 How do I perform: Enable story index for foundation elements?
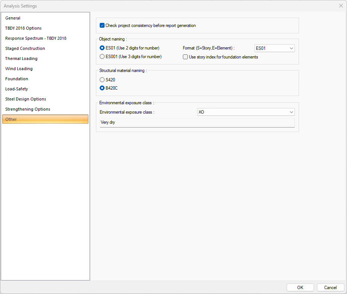(185, 57)
